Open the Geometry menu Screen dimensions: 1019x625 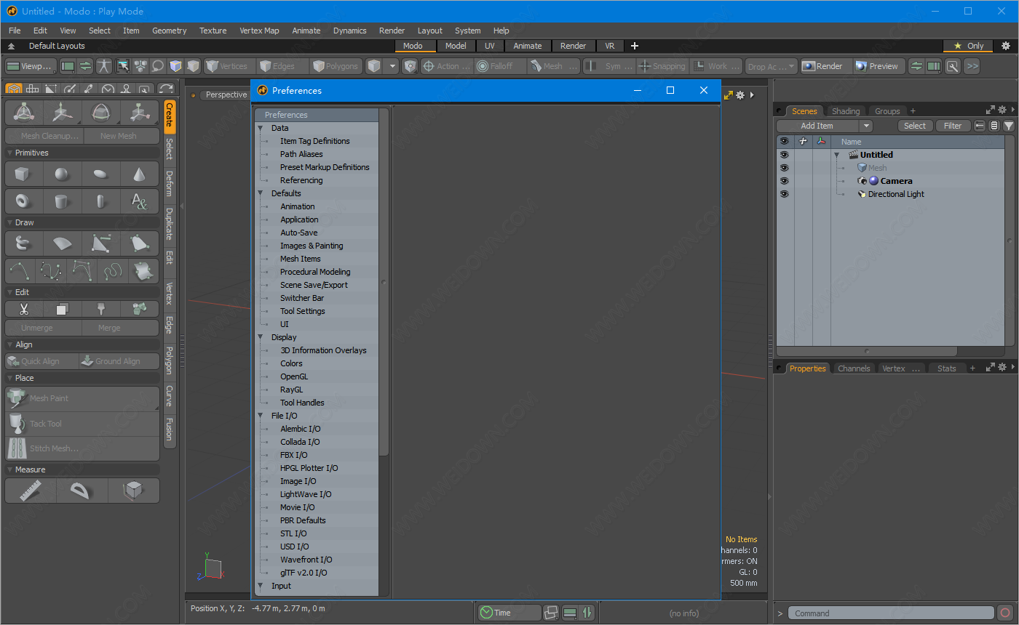click(x=170, y=31)
